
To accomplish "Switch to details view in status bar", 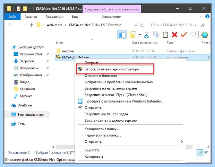I will coord(200,152).
